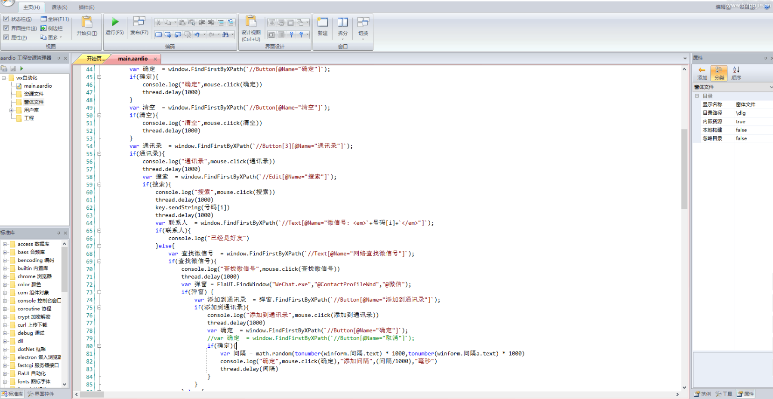Click the 侧边栏 sidebar button
Screen dimensions: 773x399
pos(51,28)
